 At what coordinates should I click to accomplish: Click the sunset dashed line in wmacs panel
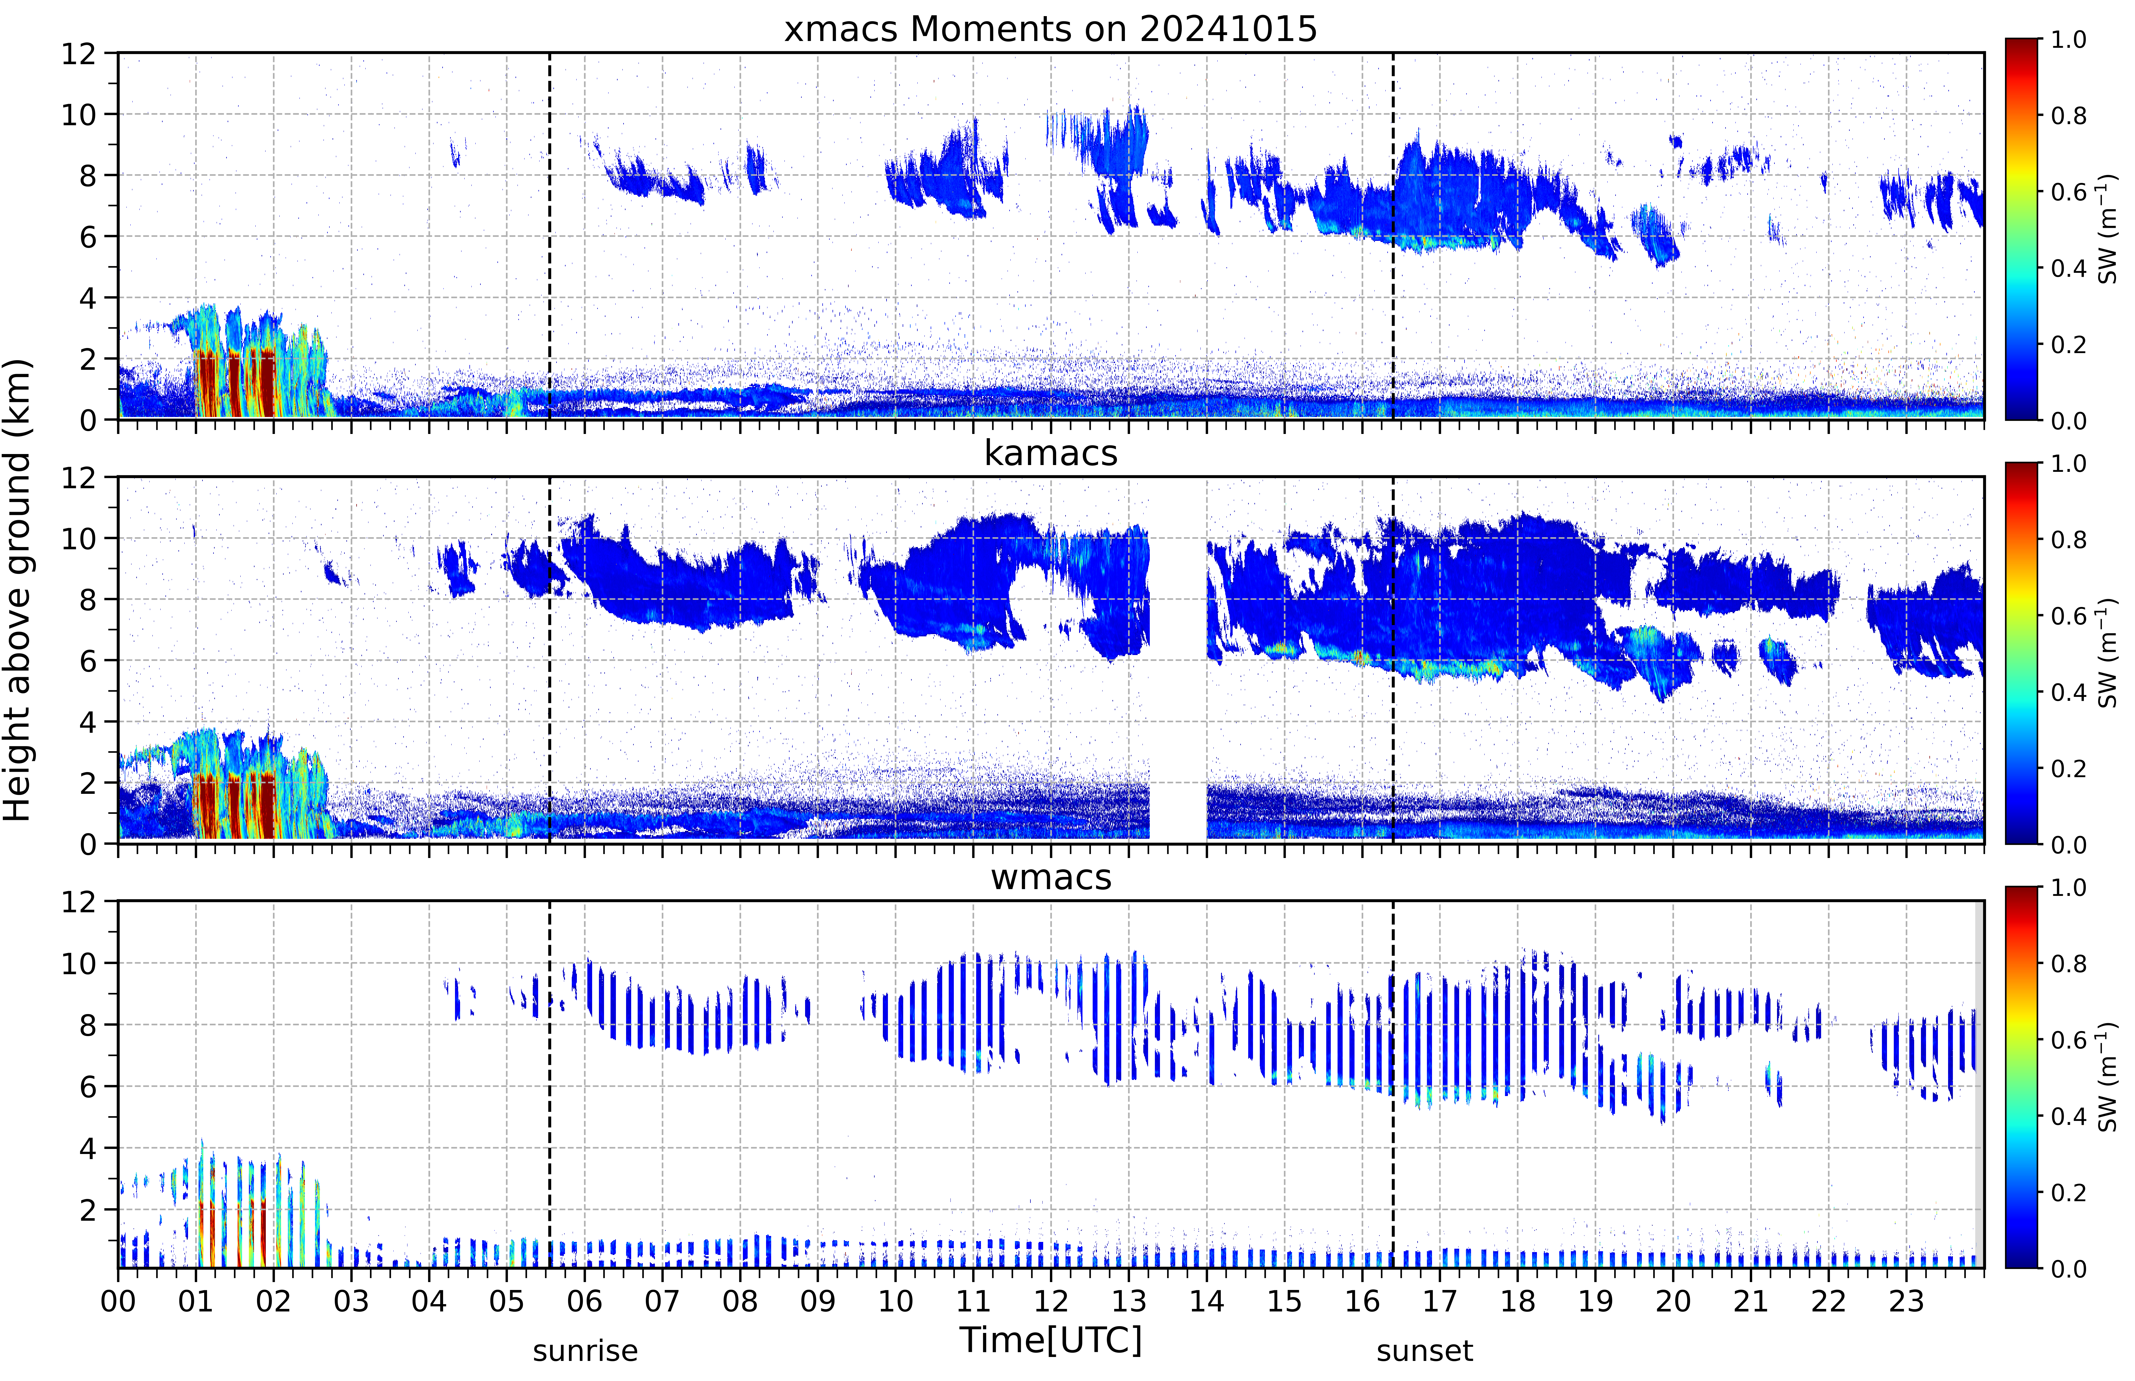[1393, 1084]
